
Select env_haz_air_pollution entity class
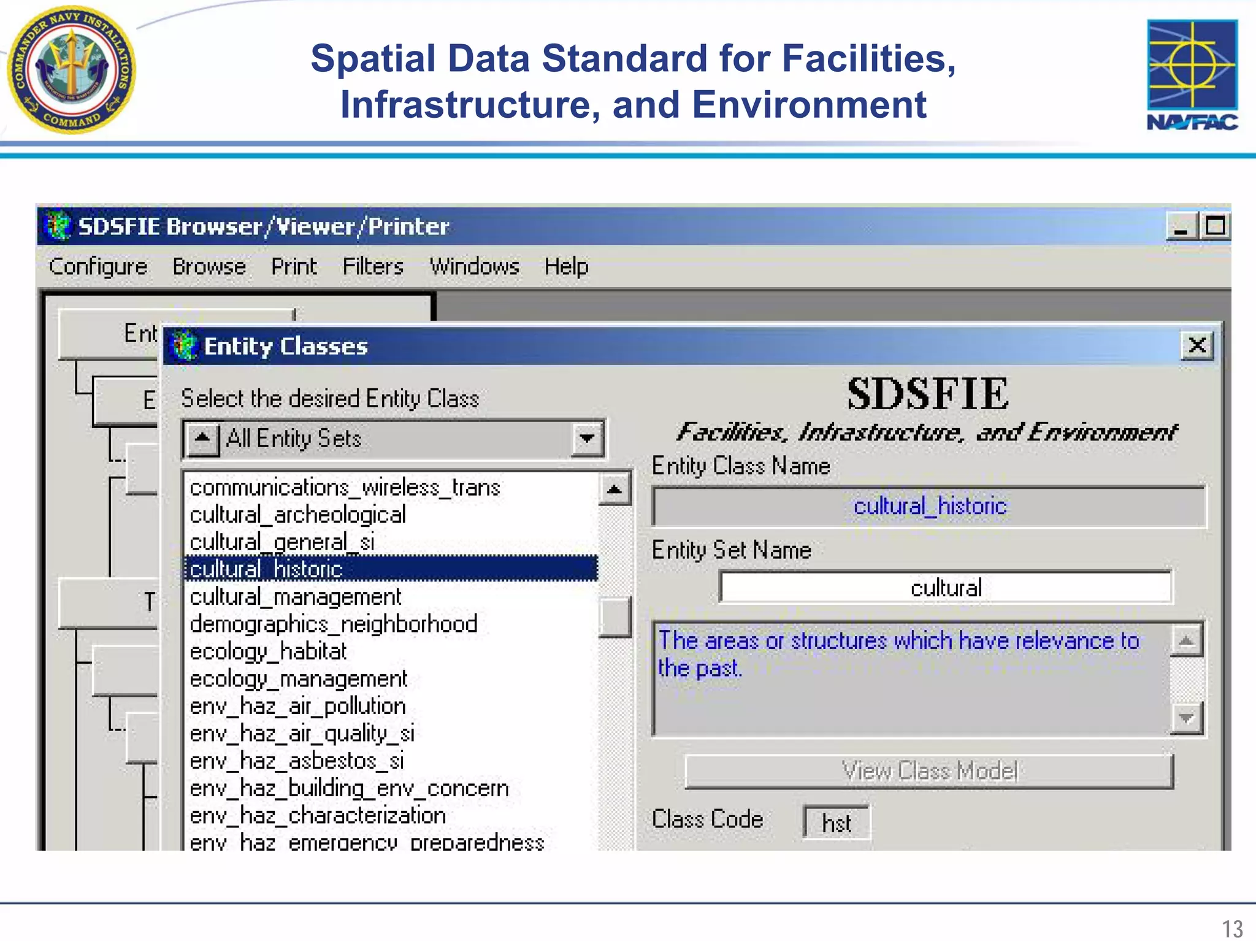(x=391, y=706)
